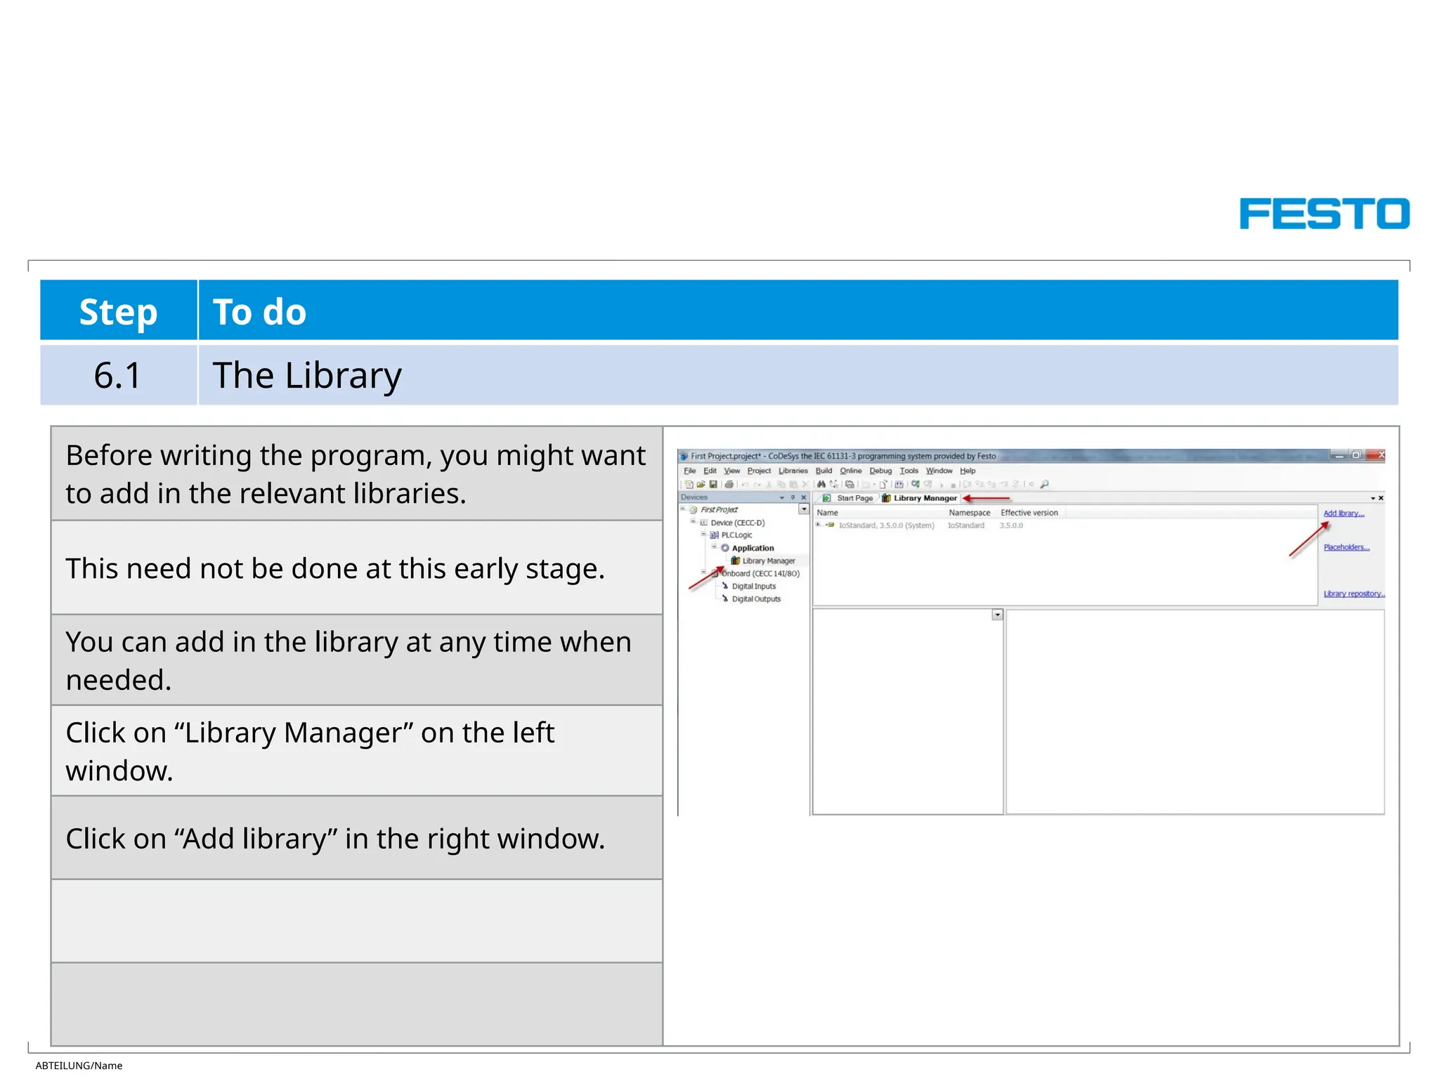Viewport: 1439px width, 1079px height.
Task: Select Digital Inputs in the device tree
Action: (754, 586)
